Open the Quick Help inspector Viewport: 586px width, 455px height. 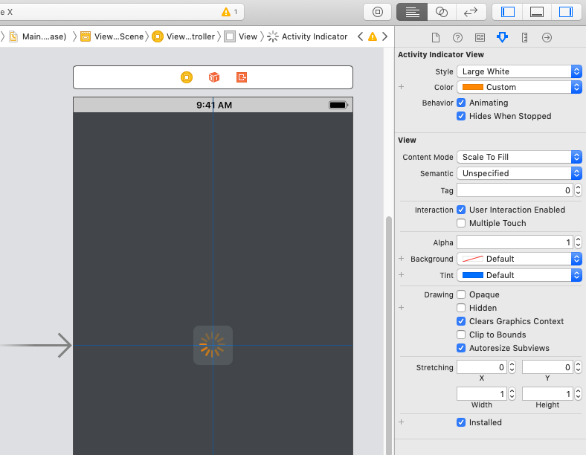(x=457, y=37)
